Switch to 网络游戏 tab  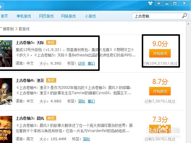click(x=68, y=16)
